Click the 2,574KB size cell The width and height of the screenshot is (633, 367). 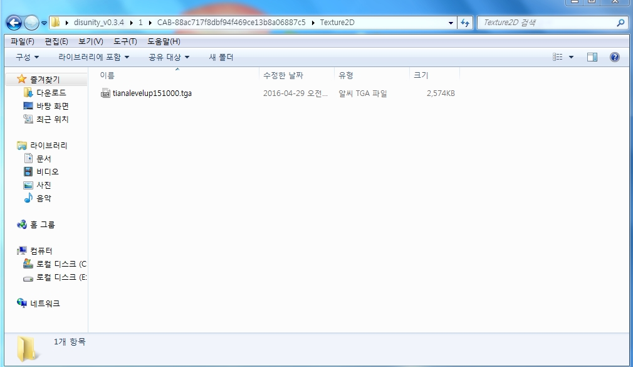point(441,93)
